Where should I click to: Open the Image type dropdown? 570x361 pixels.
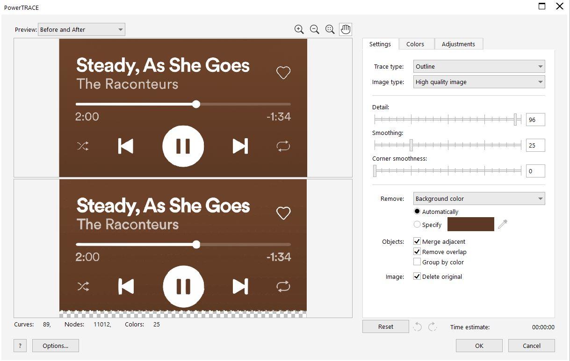(479, 82)
